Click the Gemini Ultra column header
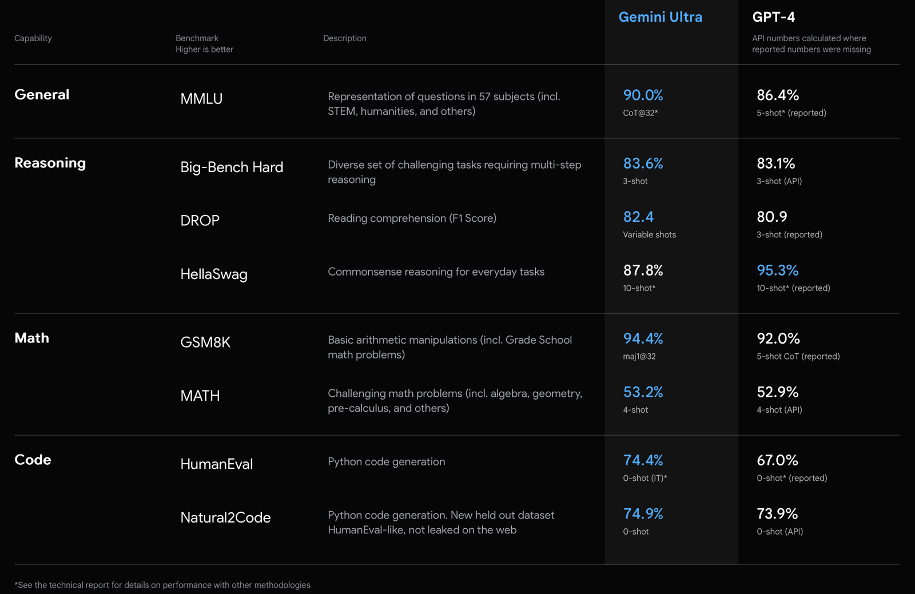Screen dimensions: 915x594 click(x=660, y=17)
